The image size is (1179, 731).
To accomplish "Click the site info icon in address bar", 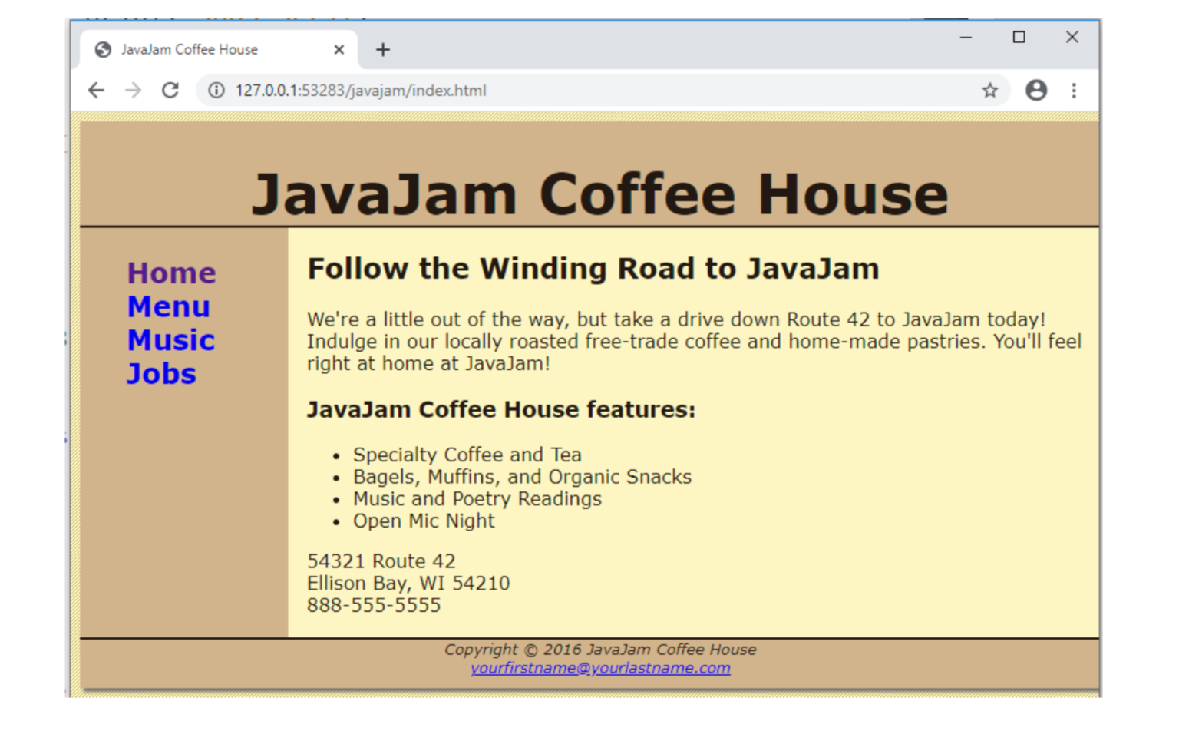I will click(216, 90).
